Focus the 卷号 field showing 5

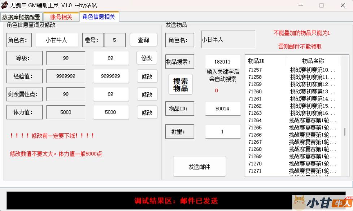point(114,40)
